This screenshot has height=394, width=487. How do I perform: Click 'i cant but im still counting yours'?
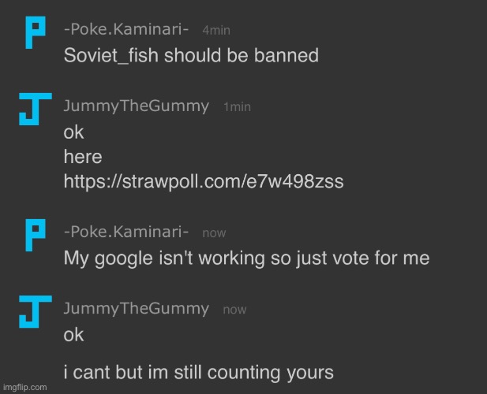click(199, 373)
